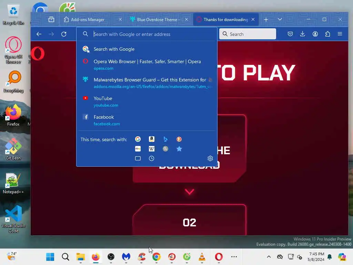Open Opera GX Browser desktop shortcut
The height and width of the screenshot is (265, 353).
[x=13, y=50]
